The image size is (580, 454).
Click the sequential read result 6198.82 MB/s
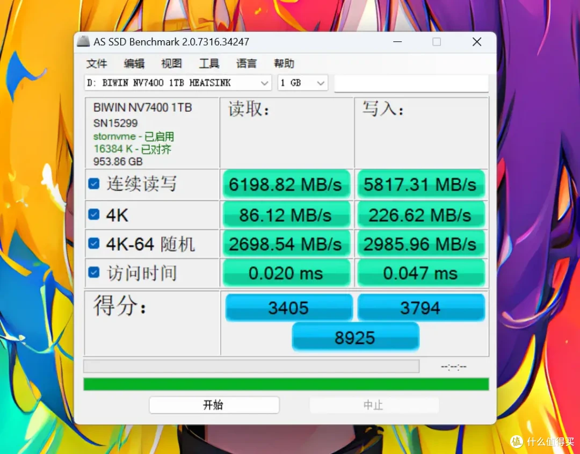[286, 184]
